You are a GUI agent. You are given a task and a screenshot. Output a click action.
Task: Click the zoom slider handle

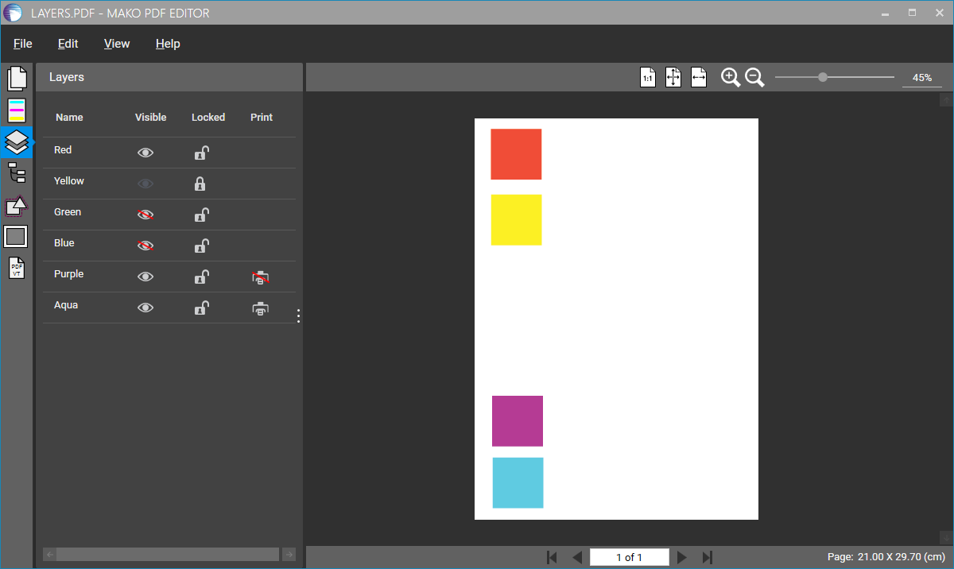click(x=823, y=77)
